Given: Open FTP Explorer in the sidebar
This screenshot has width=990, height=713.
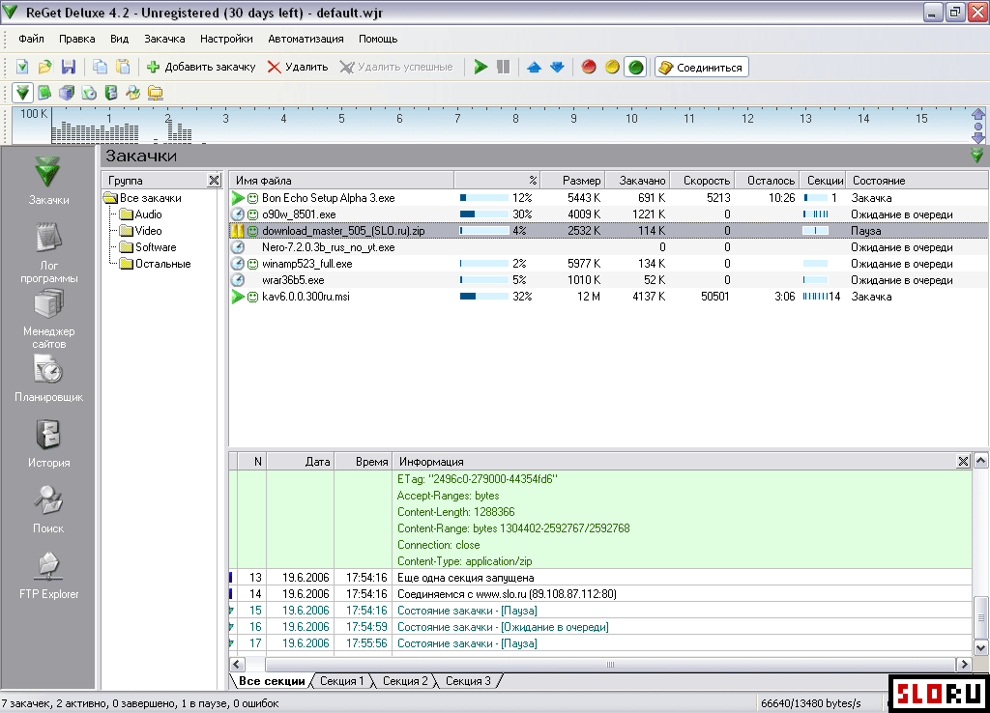Looking at the screenshot, I should tap(48, 574).
